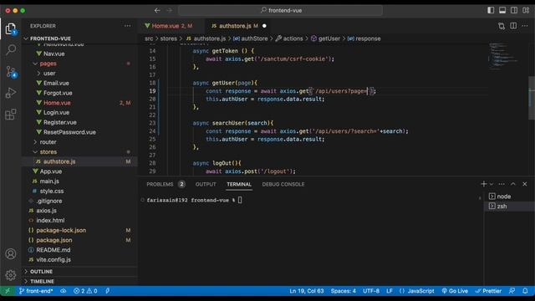Open the Run and Debug view
Viewport: 535px width, 301px height.
[x=11, y=93]
